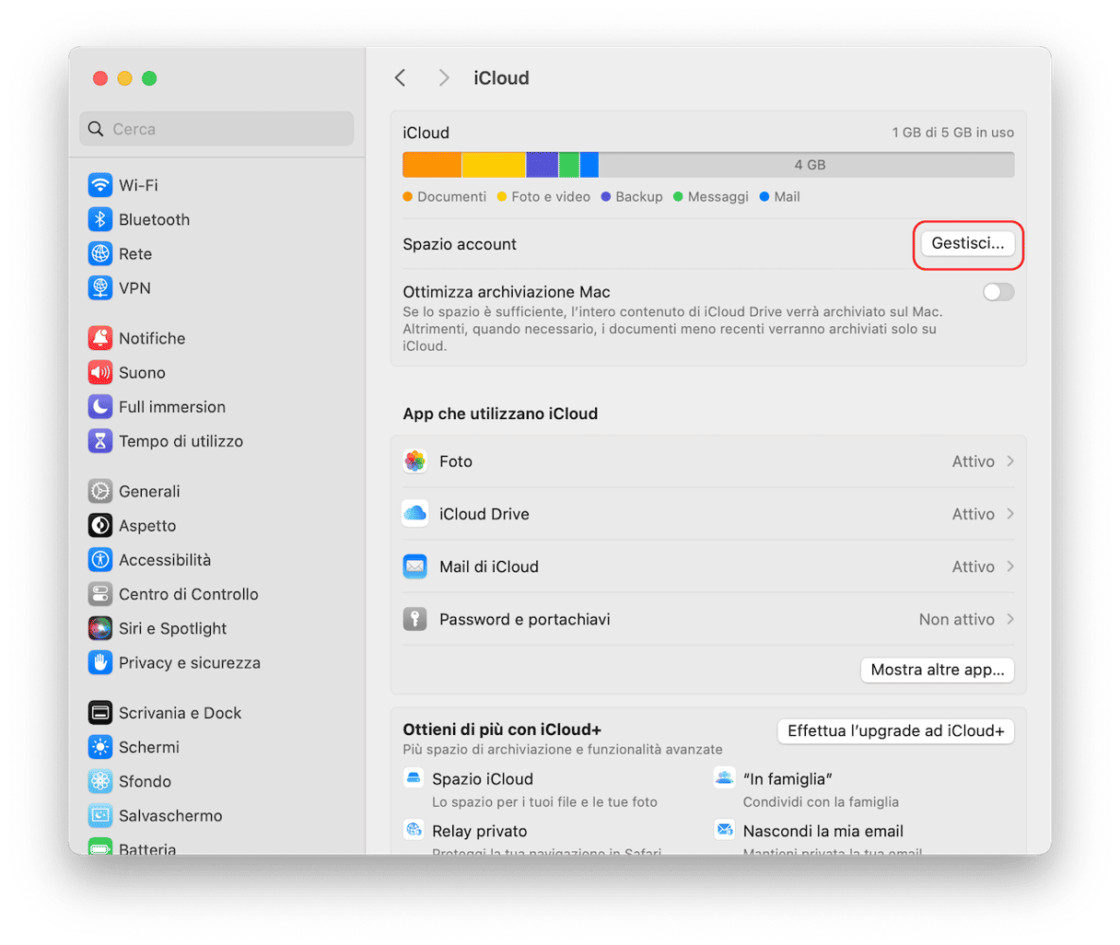Open the Suono speaker icon
1120x945 pixels.
(99, 372)
